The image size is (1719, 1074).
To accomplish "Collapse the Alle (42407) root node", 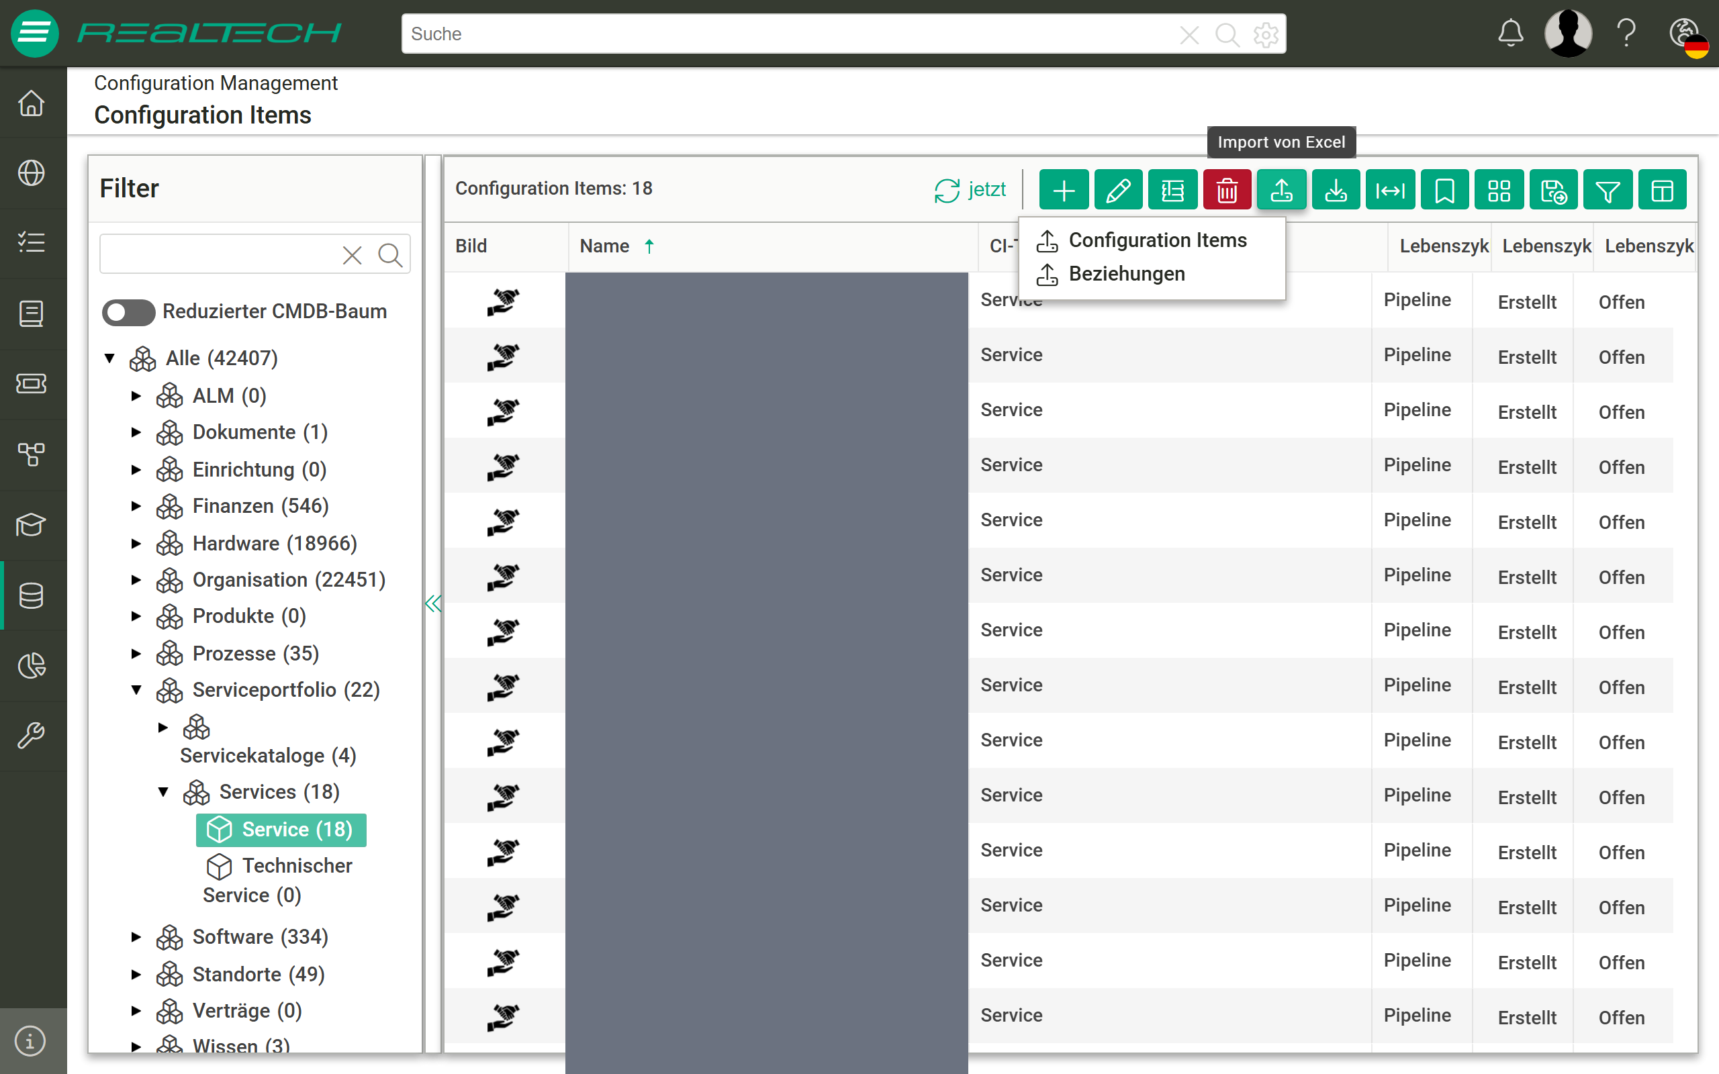I will coord(109,358).
